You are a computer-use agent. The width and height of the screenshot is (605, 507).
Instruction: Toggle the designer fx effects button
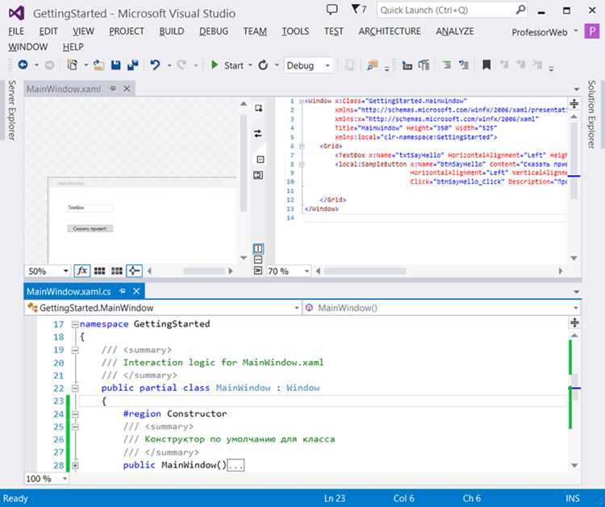[82, 271]
